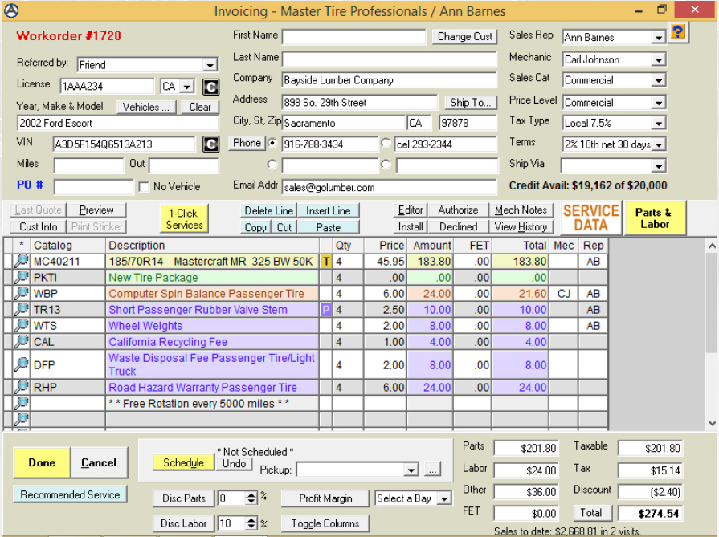Image resolution: width=719 pixels, height=537 pixels.
Task: Click the license lookup icon beside the state dropdown
Action: 210,86
